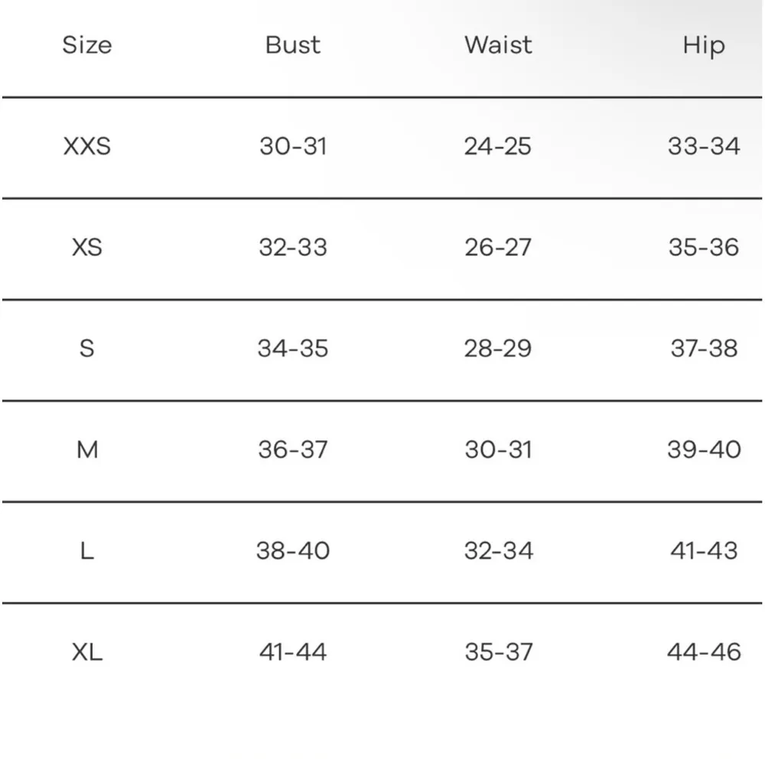Click the L waist value 32-34
Image resolution: width=765 pixels, height=765 pixels.
(498, 551)
